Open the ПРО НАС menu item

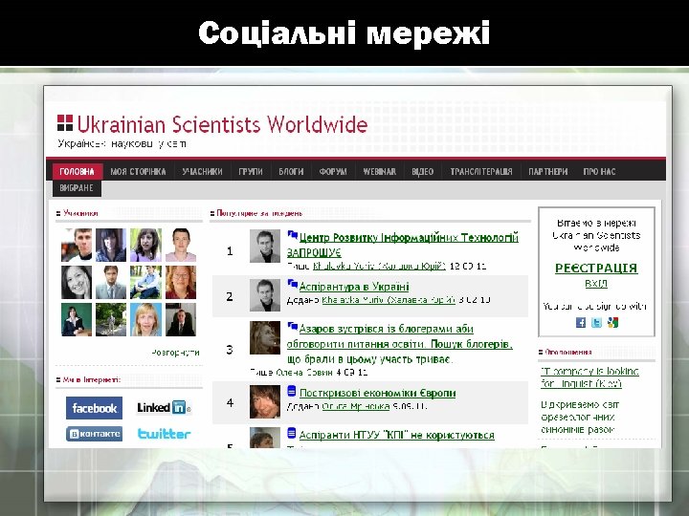tap(599, 172)
